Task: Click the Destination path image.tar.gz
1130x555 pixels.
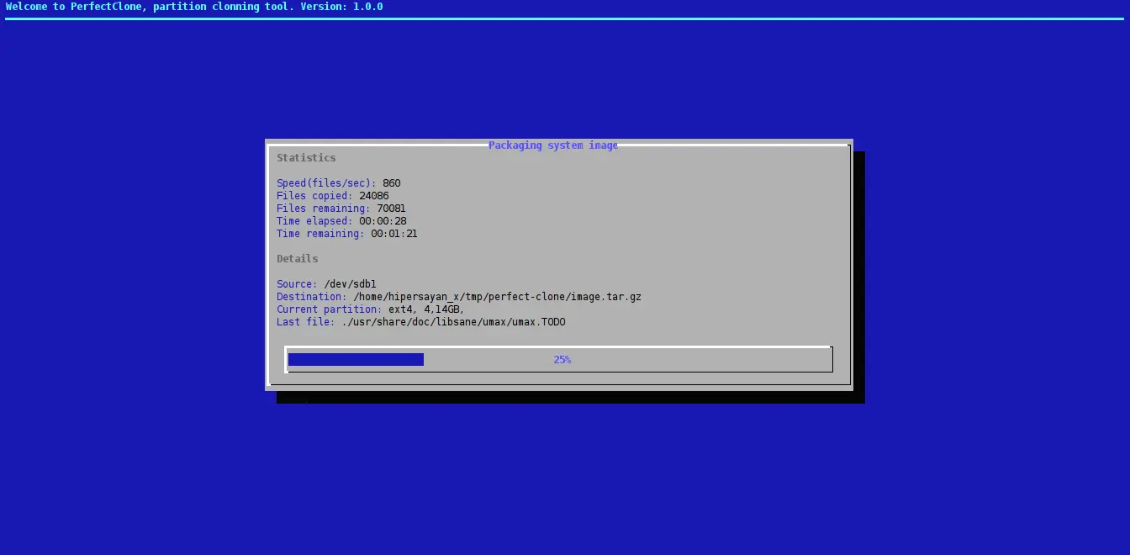Action: 497,297
